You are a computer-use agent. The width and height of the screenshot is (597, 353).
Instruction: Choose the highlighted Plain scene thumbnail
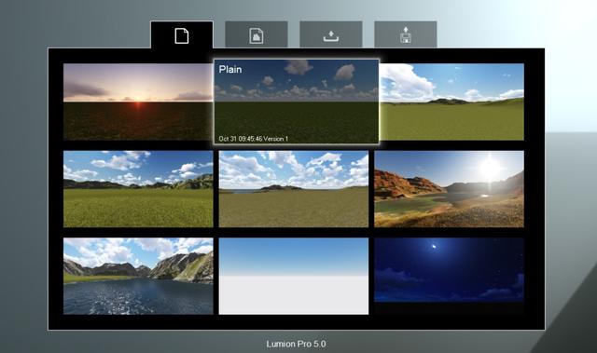(297, 102)
